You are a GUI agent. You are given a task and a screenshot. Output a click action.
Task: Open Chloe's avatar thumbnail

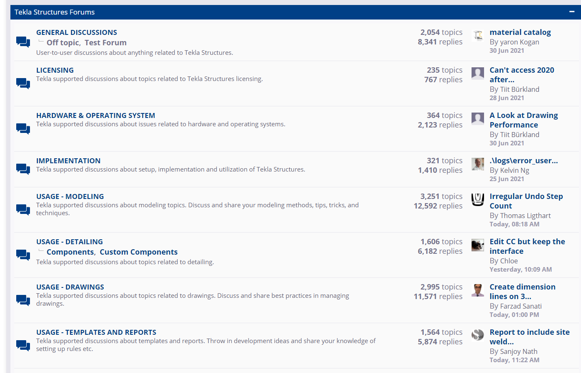tap(478, 245)
